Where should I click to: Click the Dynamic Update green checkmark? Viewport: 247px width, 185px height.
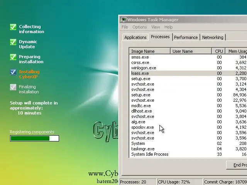pyautogui.click(x=13, y=42)
